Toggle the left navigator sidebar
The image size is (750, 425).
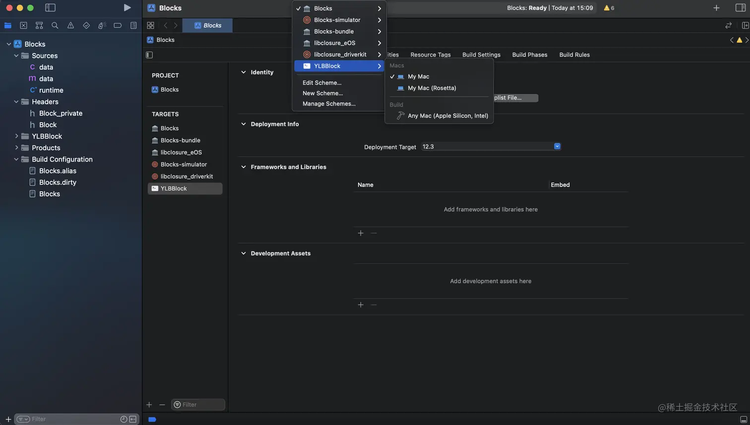click(50, 8)
